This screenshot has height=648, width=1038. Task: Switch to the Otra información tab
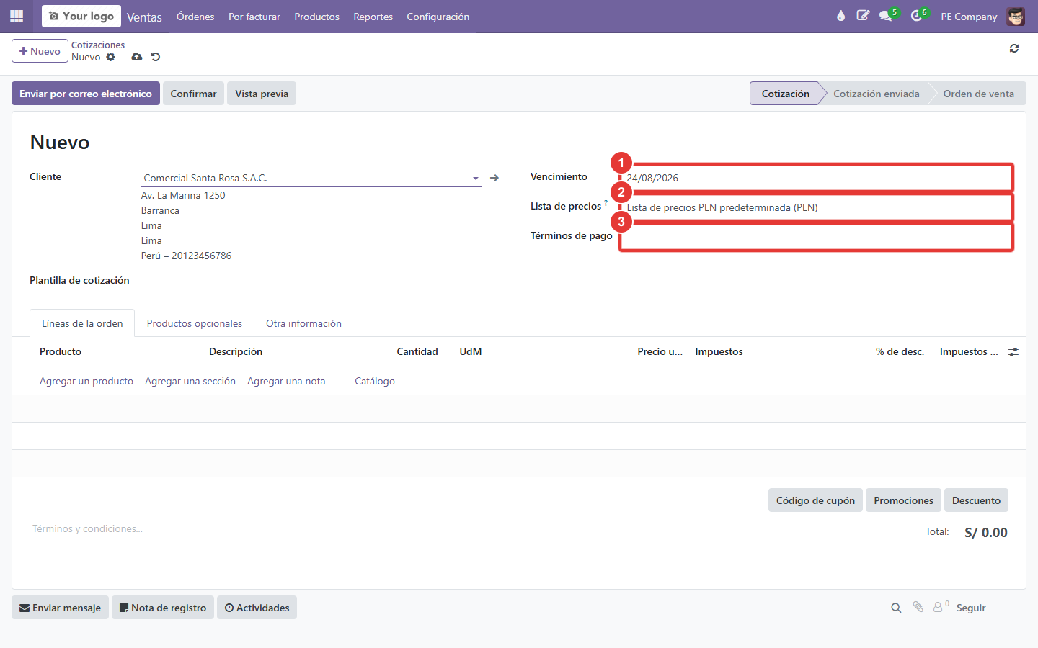pos(303,323)
